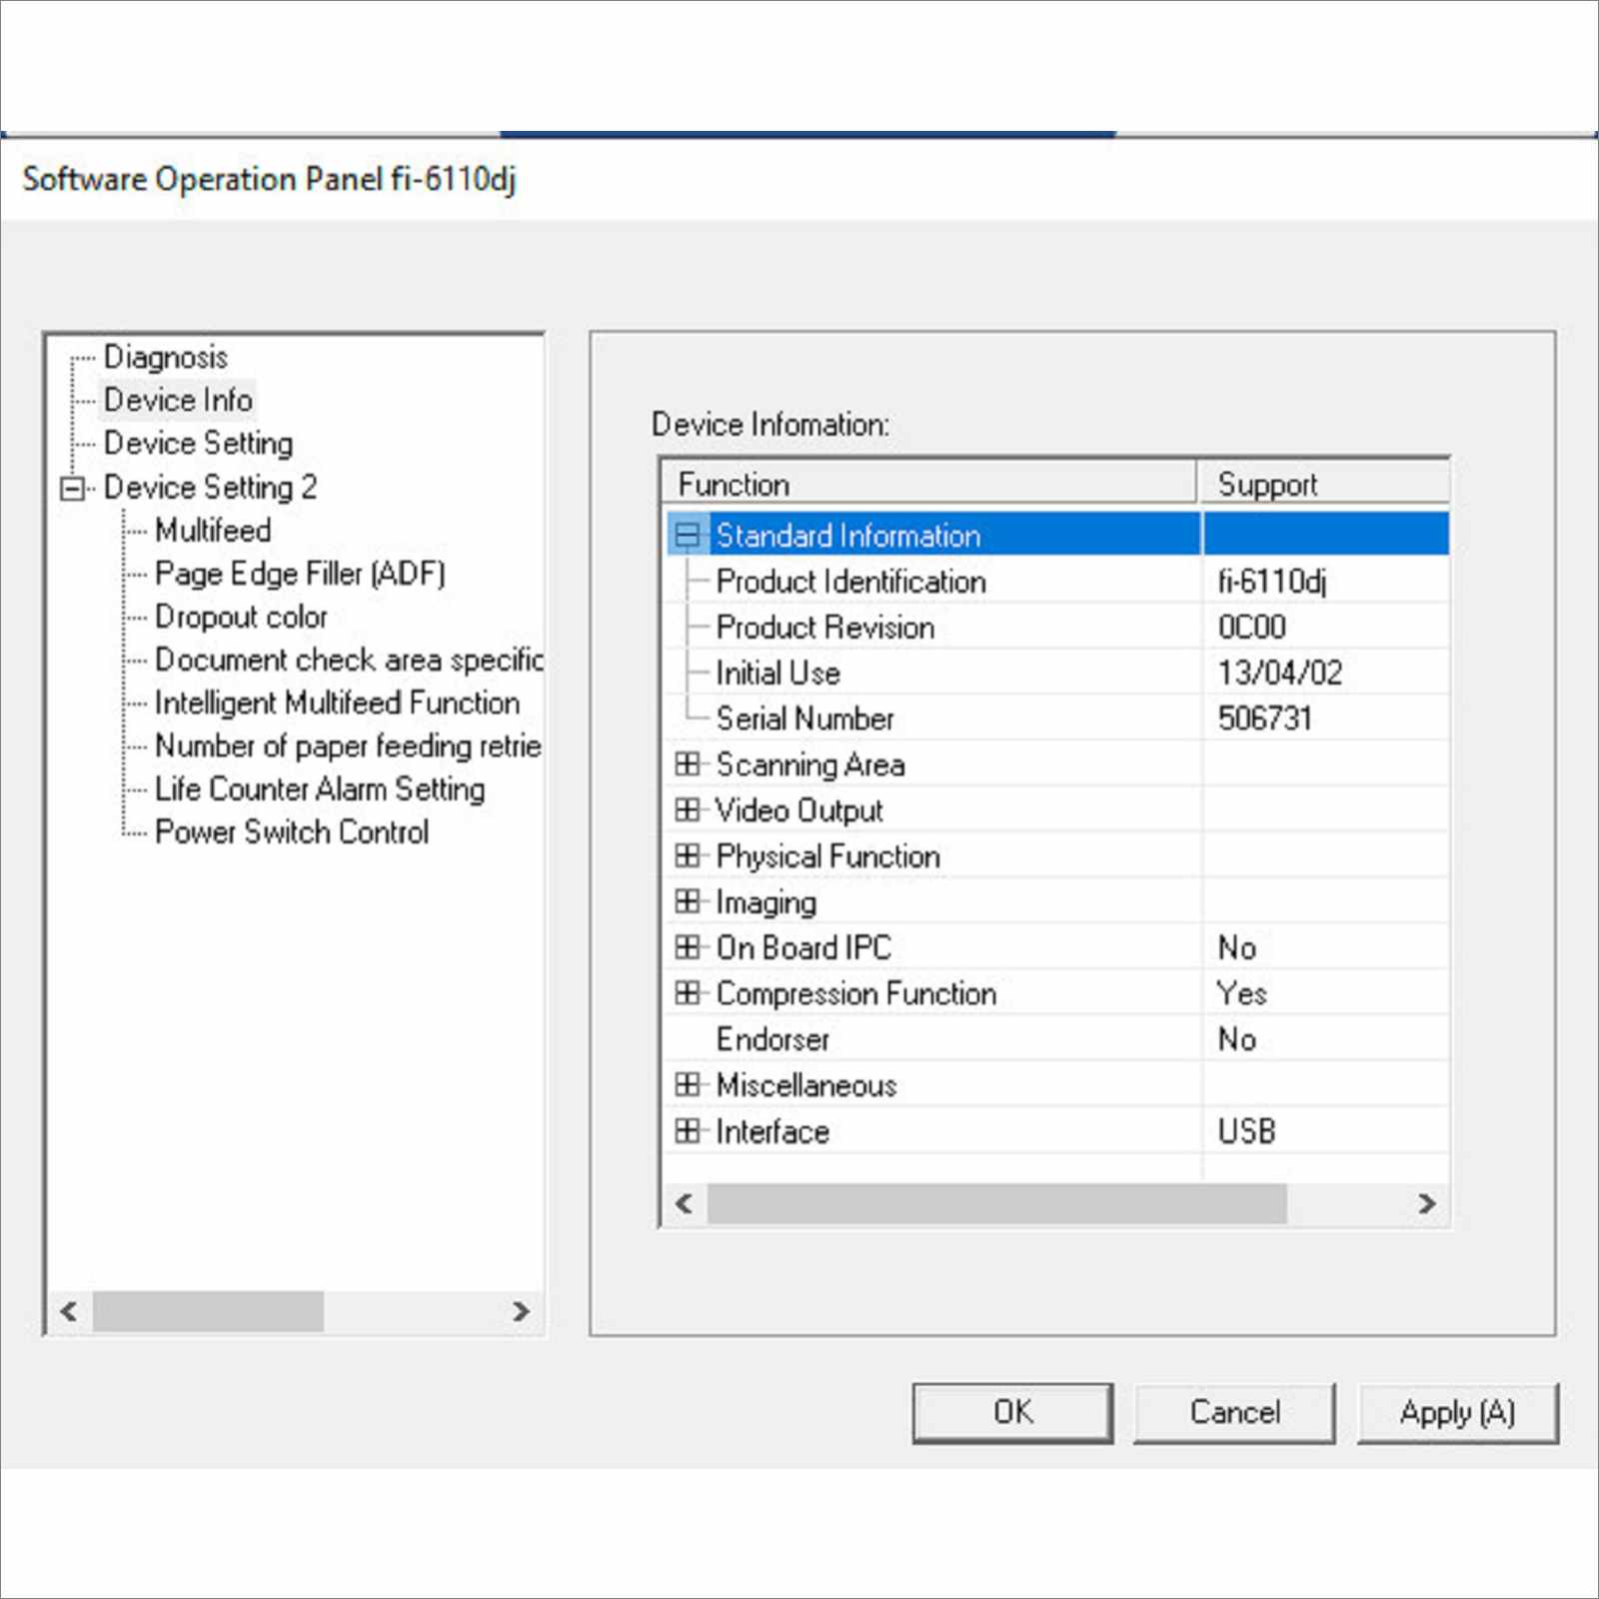Click the OK button
The height and width of the screenshot is (1599, 1599).
(1012, 1412)
